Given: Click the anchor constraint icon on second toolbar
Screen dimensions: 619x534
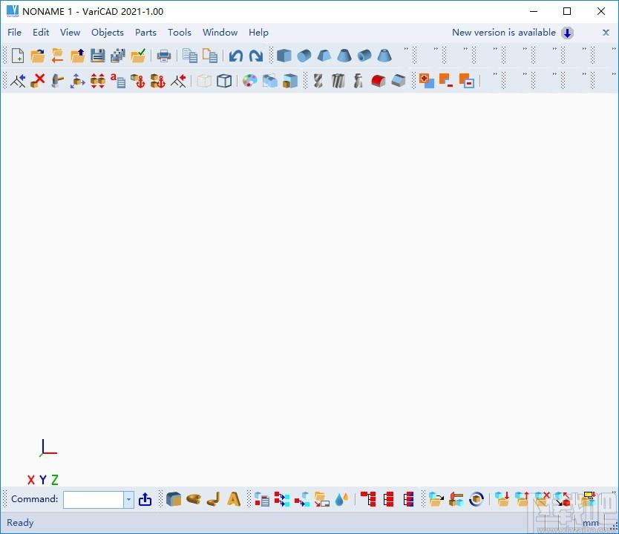Looking at the screenshot, I should coord(138,81).
